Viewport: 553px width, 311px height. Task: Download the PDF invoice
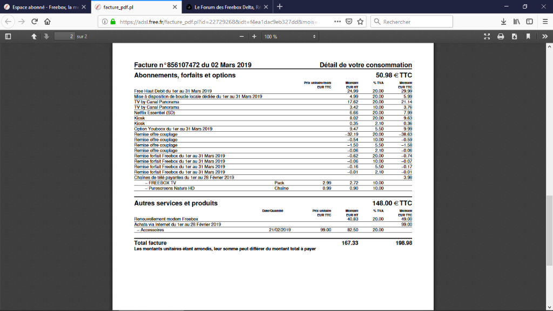pyautogui.click(x=515, y=36)
